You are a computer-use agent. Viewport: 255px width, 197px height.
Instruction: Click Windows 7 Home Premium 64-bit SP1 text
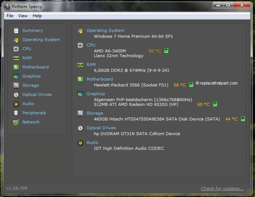(133, 36)
